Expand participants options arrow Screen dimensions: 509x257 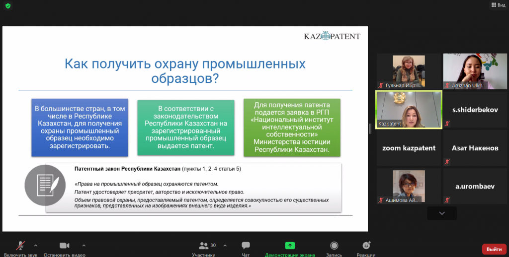(225, 245)
